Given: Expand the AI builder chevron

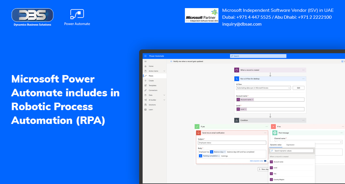Looking at the screenshot, I should tap(164, 100).
